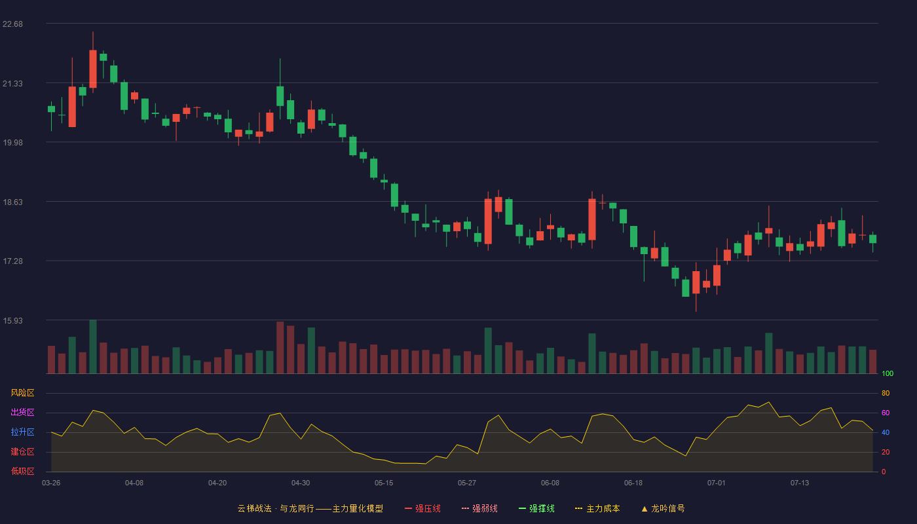Click the red 20 indicator scale label
This screenshot has height=524, width=917.
pyautogui.click(x=886, y=453)
